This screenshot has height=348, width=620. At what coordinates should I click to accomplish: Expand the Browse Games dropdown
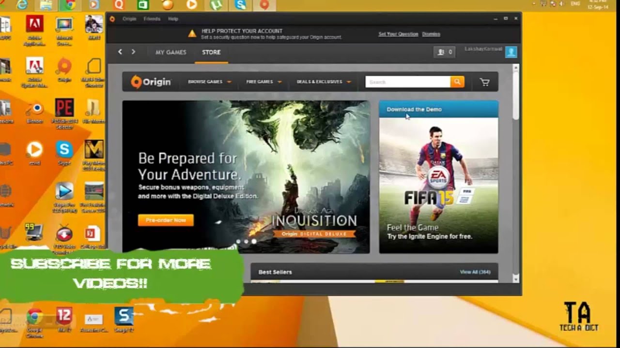point(209,82)
